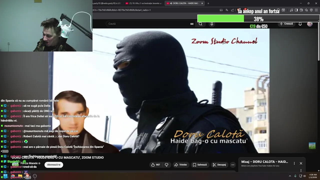Viewport: 320px width, 180px height.
Task: Open OBS Studio from the taskbar
Action: pos(35,176)
